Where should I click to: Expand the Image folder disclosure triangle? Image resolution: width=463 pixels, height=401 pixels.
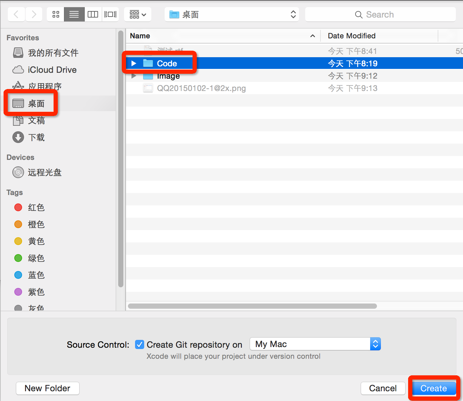[134, 75]
